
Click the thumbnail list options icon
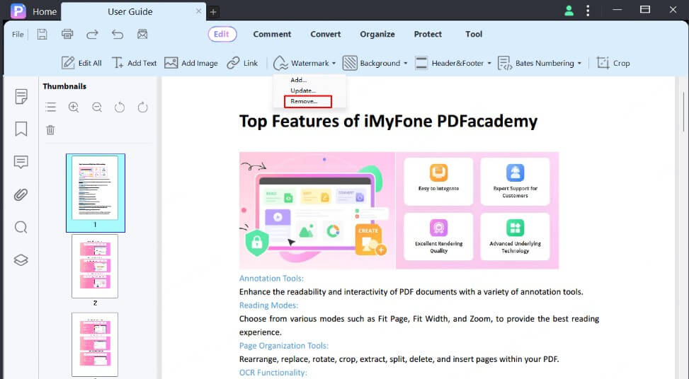point(50,107)
